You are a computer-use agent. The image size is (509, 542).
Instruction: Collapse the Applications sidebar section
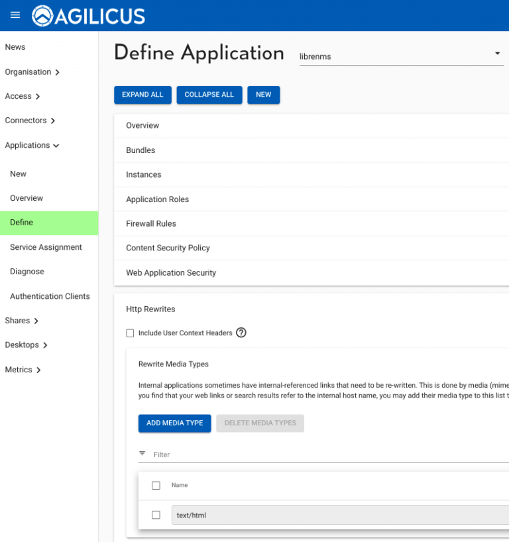[32, 145]
